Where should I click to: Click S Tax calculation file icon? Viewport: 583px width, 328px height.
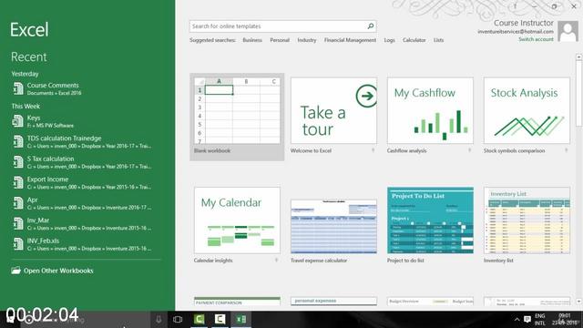click(x=18, y=162)
